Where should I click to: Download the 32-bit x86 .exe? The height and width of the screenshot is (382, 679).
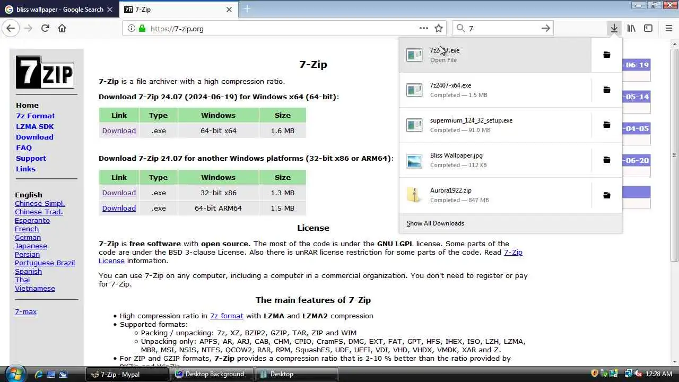pyautogui.click(x=119, y=193)
